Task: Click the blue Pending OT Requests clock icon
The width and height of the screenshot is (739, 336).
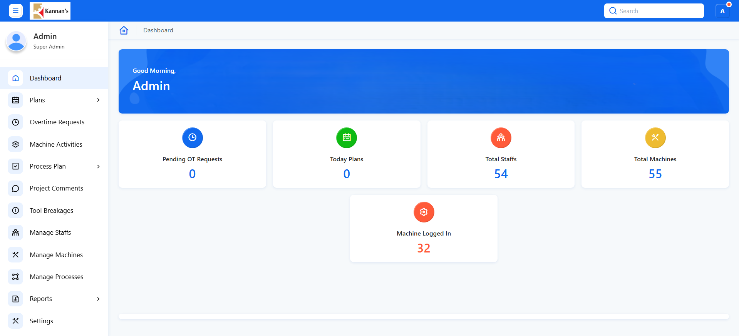Action: pos(193,137)
